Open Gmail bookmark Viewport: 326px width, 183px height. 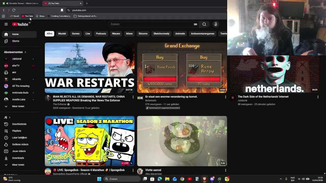pos(14,16)
